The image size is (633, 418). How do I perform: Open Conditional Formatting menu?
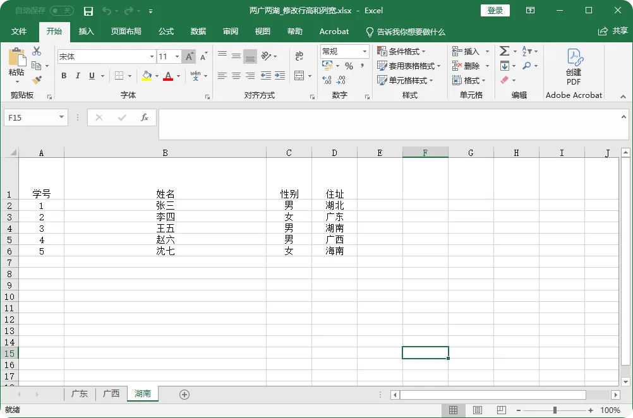coord(401,51)
